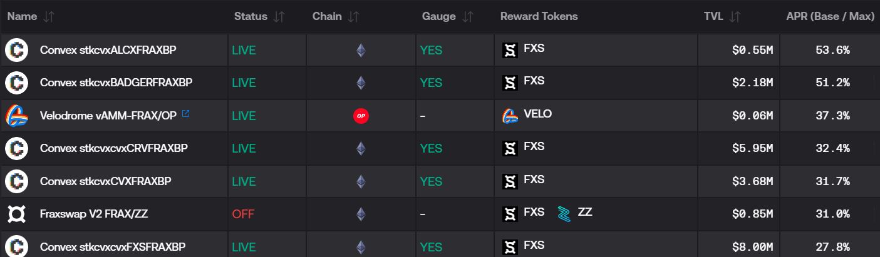
Task: Open external link icon beside Velodrome vAMM-FRAX/OP
Action: coord(185,114)
